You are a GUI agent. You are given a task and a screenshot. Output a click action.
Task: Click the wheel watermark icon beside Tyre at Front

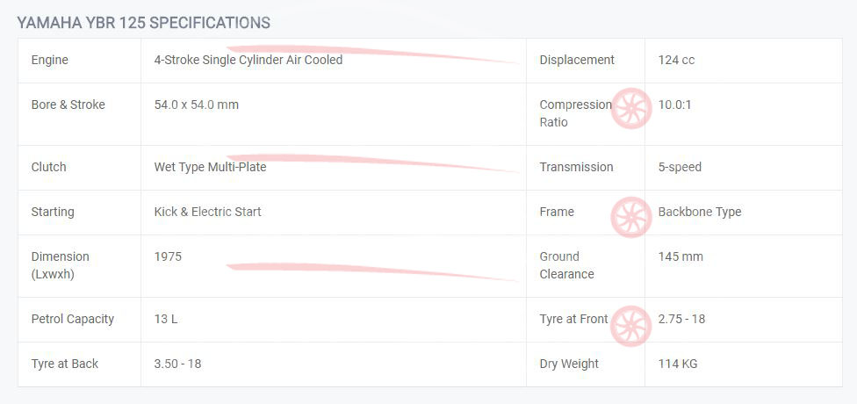pyautogui.click(x=630, y=326)
